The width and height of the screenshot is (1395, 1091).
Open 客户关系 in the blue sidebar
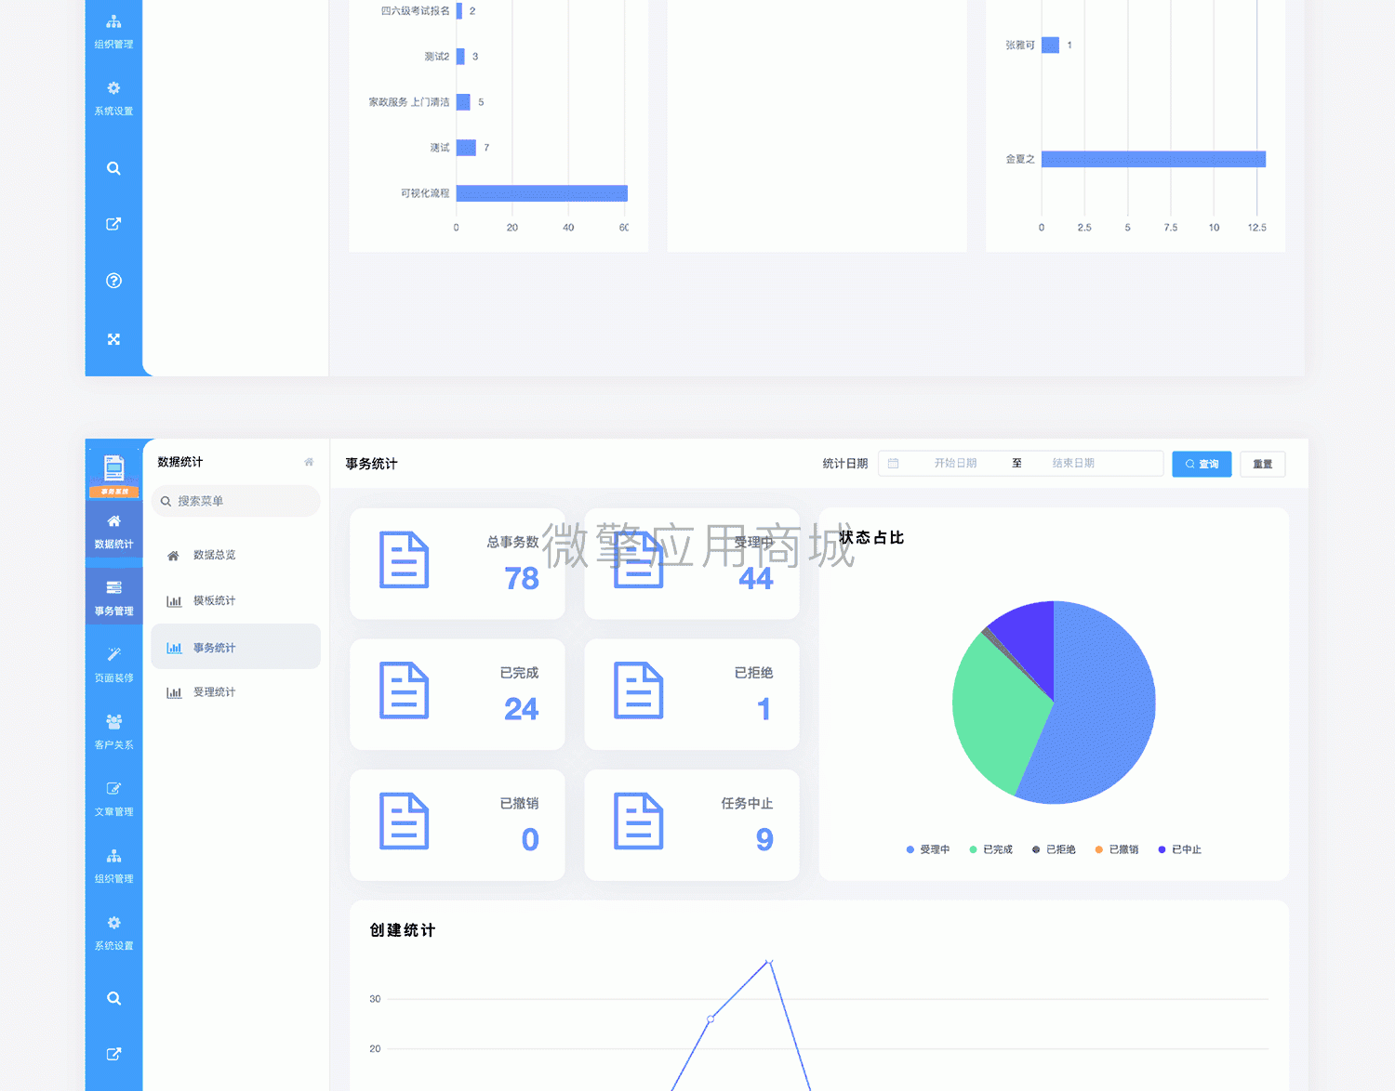pos(113,732)
